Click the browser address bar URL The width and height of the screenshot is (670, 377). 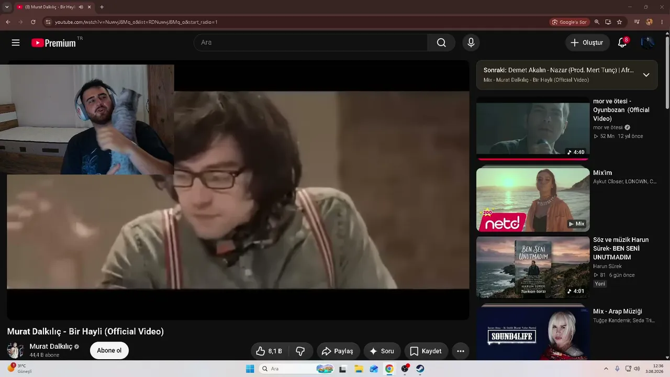point(136,22)
